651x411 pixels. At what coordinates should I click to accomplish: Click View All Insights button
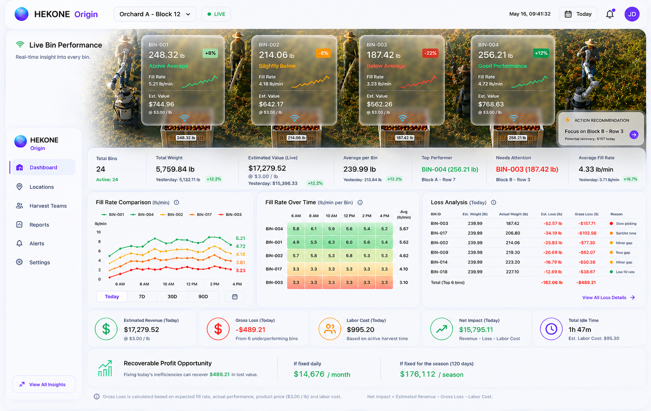44,384
